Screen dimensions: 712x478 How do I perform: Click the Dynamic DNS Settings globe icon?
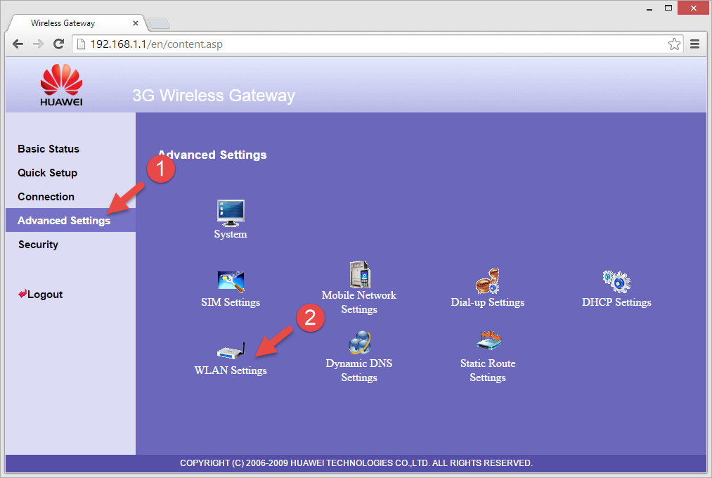[360, 343]
